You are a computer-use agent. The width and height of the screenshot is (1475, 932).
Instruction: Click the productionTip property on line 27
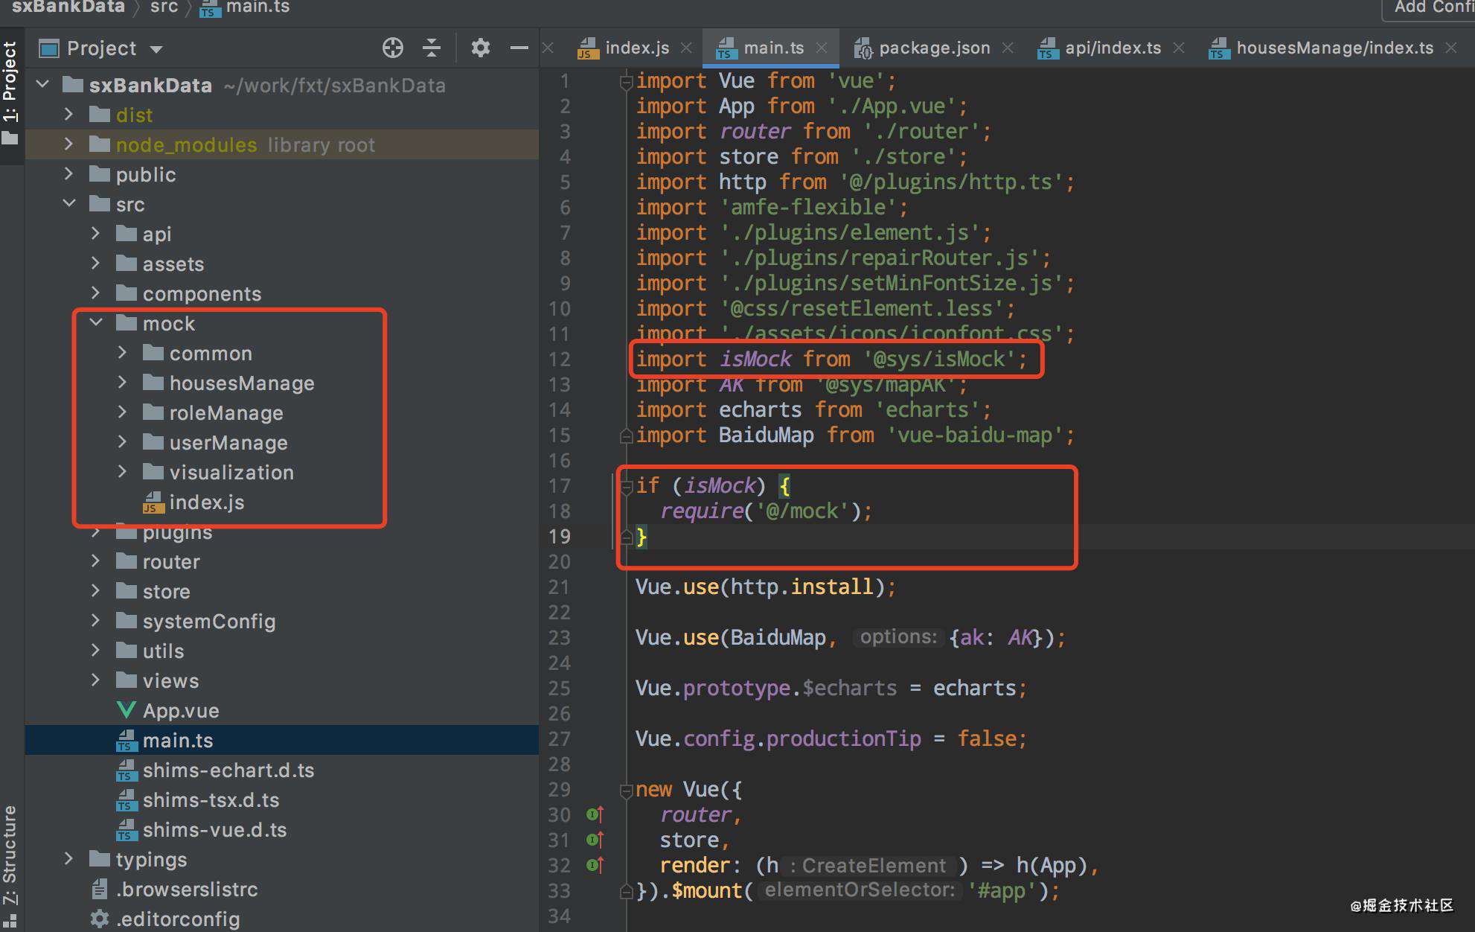click(x=843, y=739)
